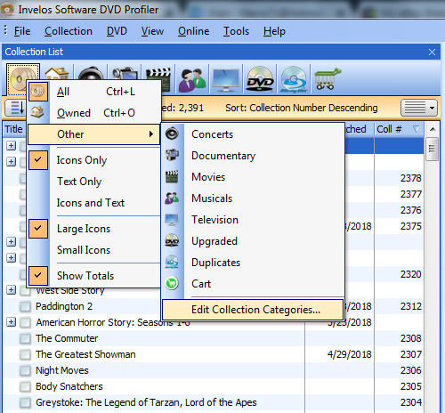
Task: Toggle the Show Totals checkmark option
Action: point(38,276)
